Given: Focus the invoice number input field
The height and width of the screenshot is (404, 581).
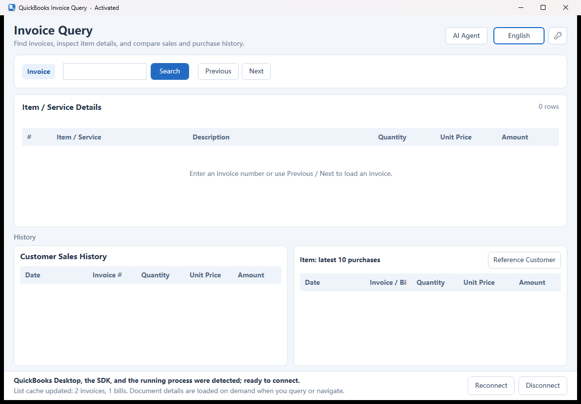Looking at the screenshot, I should (105, 71).
